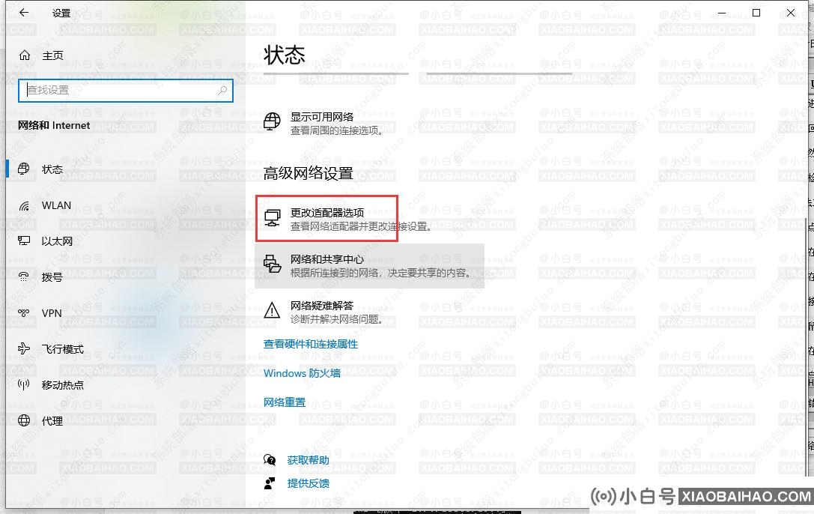Show available networks (显示可用网络)
Viewport: 814px width, 514px height.
point(322,117)
